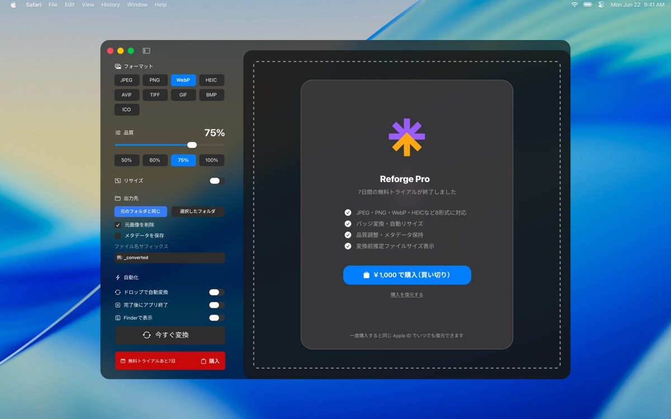
Task: Set quality preset to 75%
Action: click(183, 160)
